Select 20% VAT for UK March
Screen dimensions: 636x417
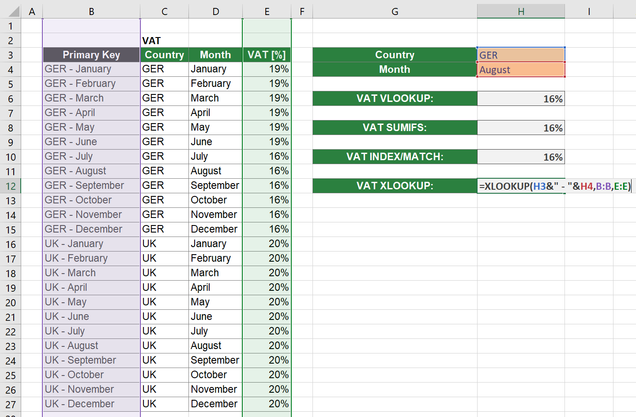pos(267,273)
